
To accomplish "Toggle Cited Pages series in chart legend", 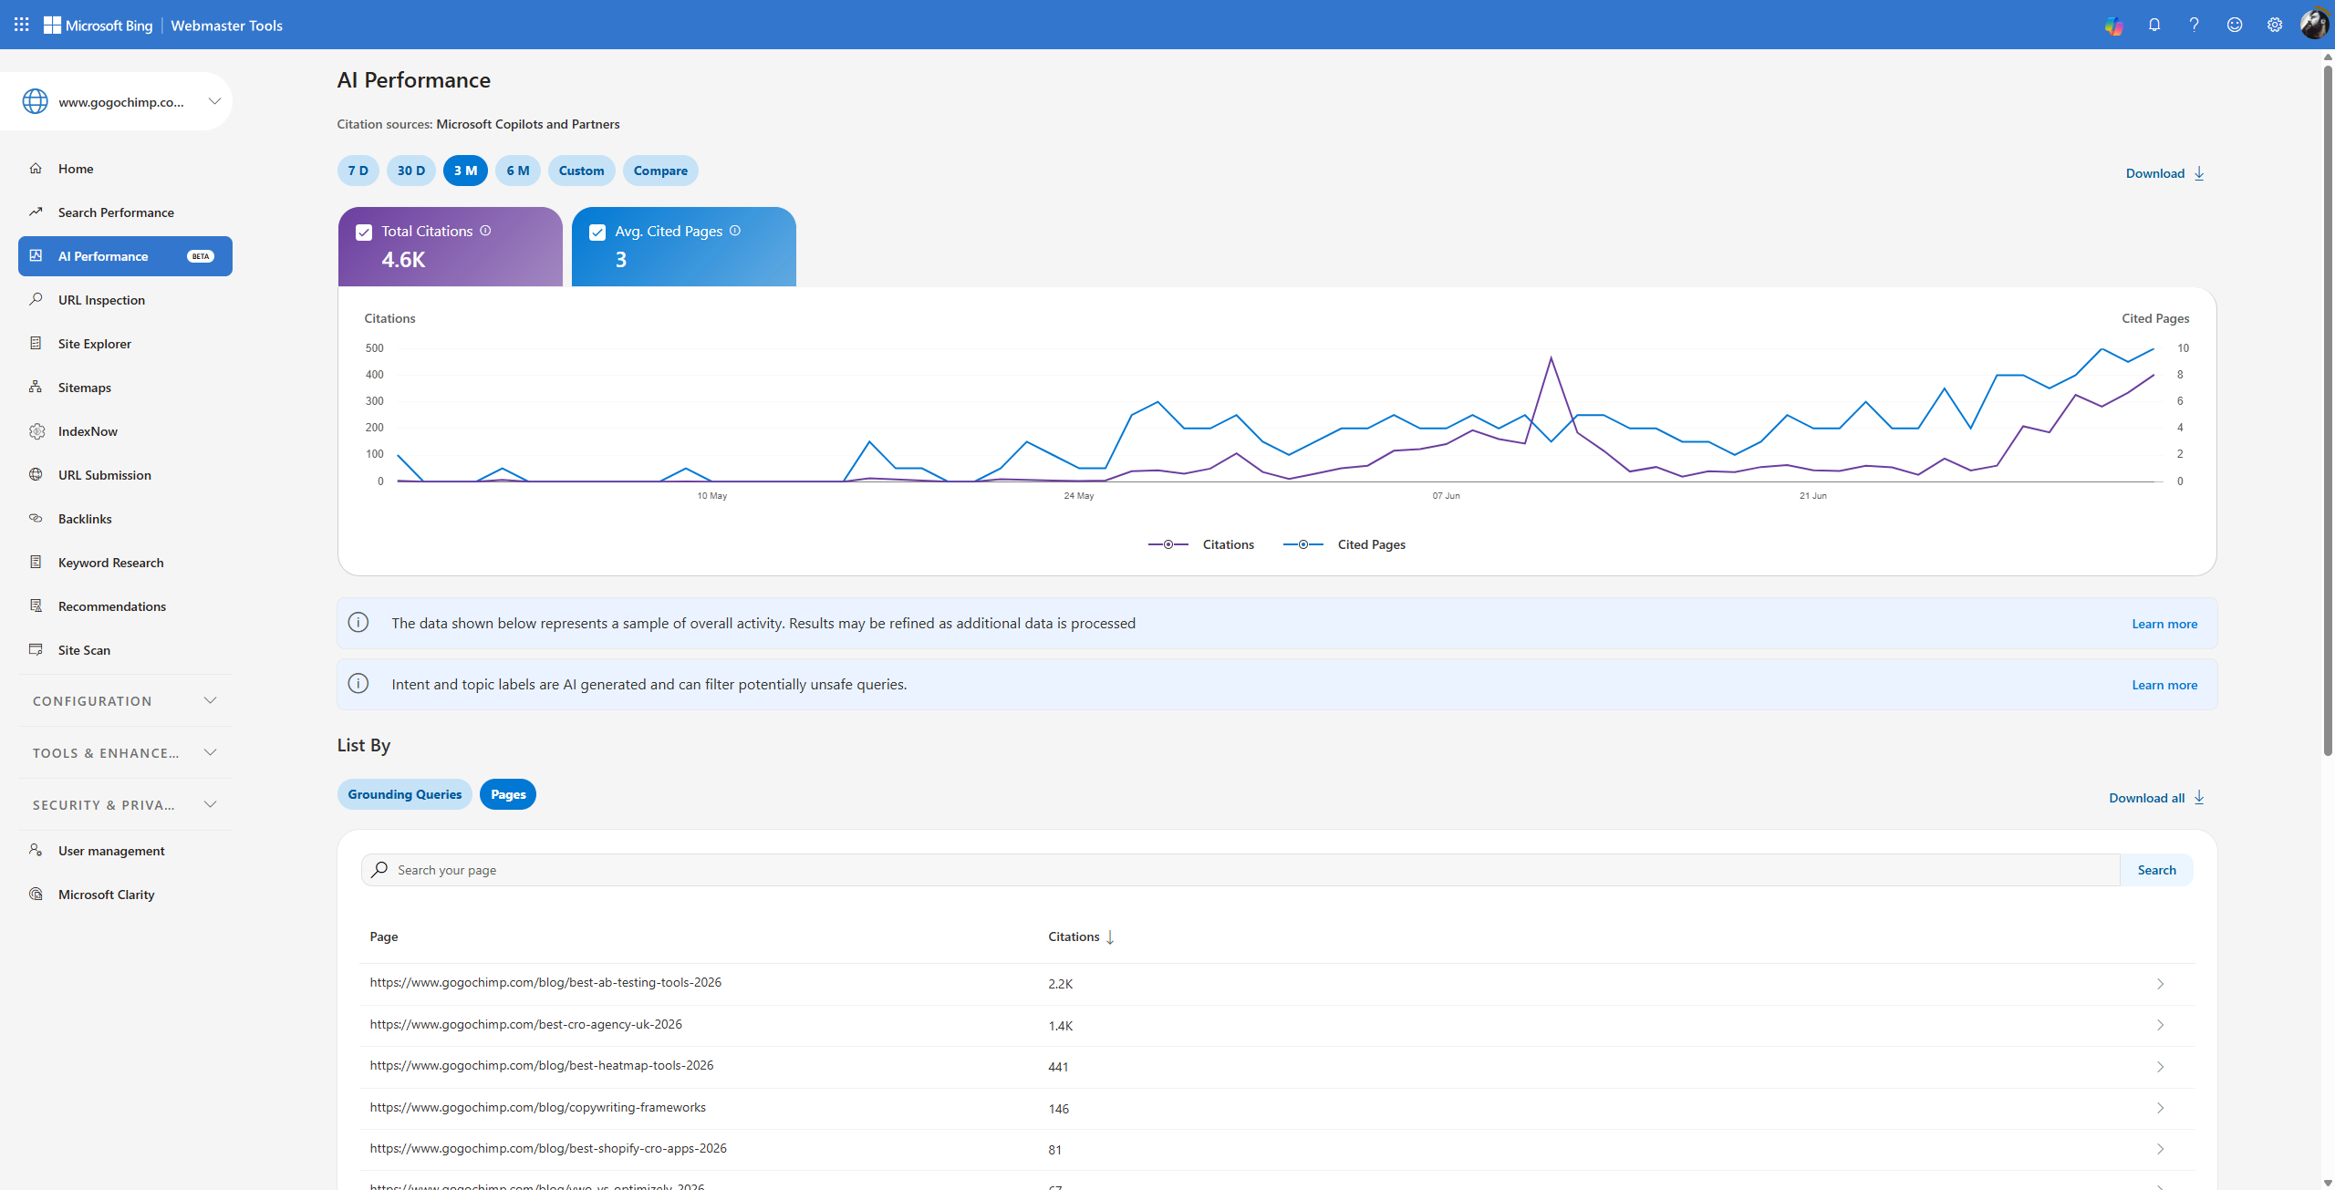I will 1344,544.
